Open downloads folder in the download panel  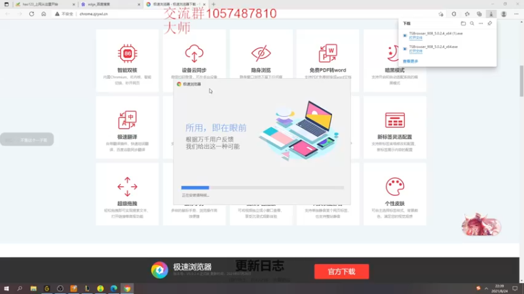pyautogui.click(x=463, y=24)
